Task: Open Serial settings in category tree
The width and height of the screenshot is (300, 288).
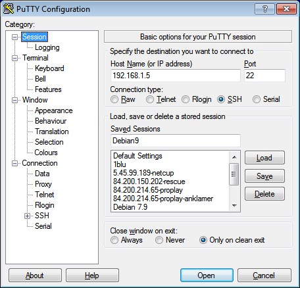Action: click(x=43, y=226)
